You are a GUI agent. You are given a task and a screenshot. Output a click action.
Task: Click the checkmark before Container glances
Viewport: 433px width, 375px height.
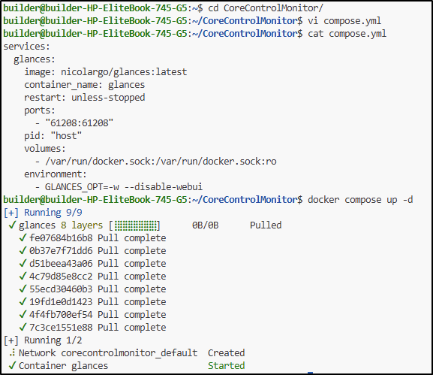[x=12, y=365]
